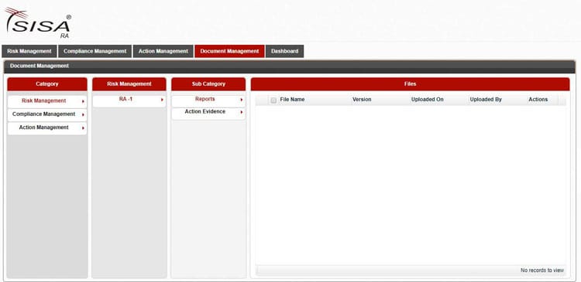The height and width of the screenshot is (282, 581).
Task: Open the Compliance Management tab
Action: click(95, 51)
